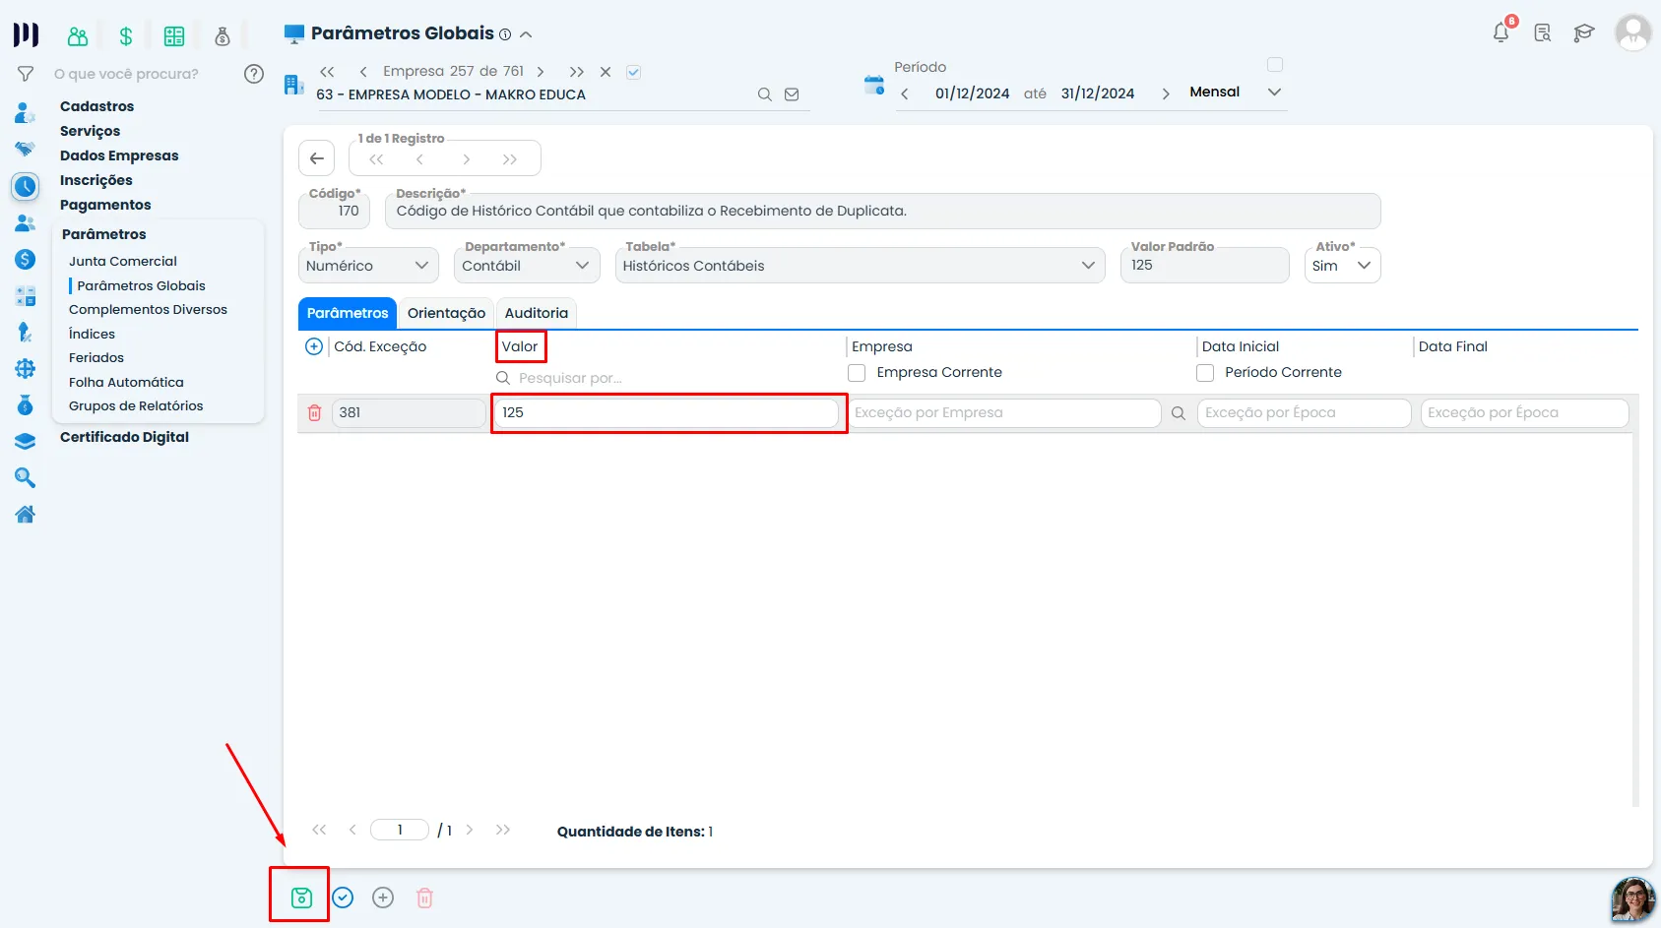Open the Tabela Históricos Contábeis dropdown
This screenshot has height=928, width=1661.
(860, 266)
